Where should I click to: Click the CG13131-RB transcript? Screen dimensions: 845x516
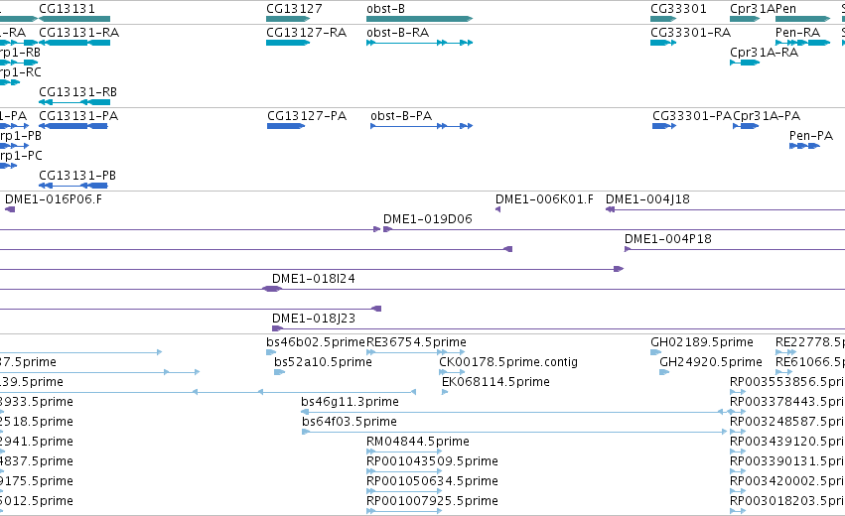[x=74, y=102]
